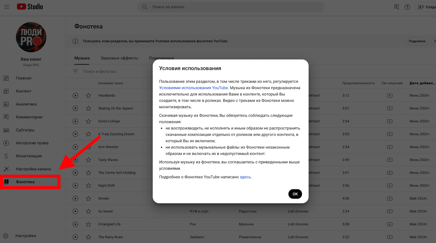
Task: Star the Tasty Waves track
Action: click(x=88, y=160)
